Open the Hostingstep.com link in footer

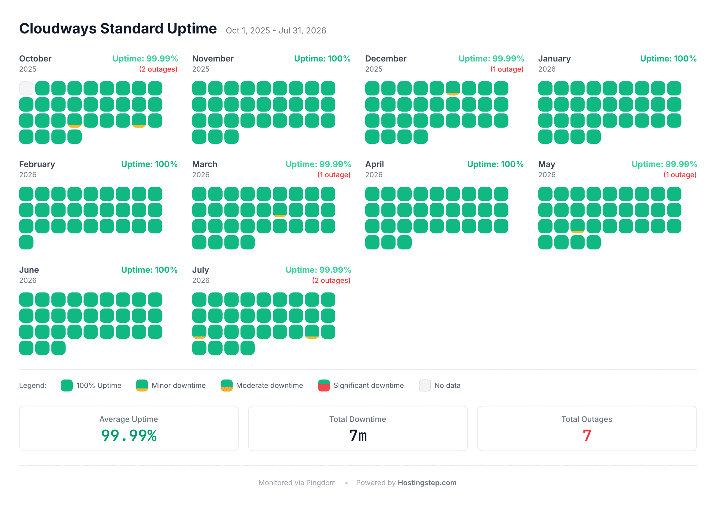[x=427, y=483]
